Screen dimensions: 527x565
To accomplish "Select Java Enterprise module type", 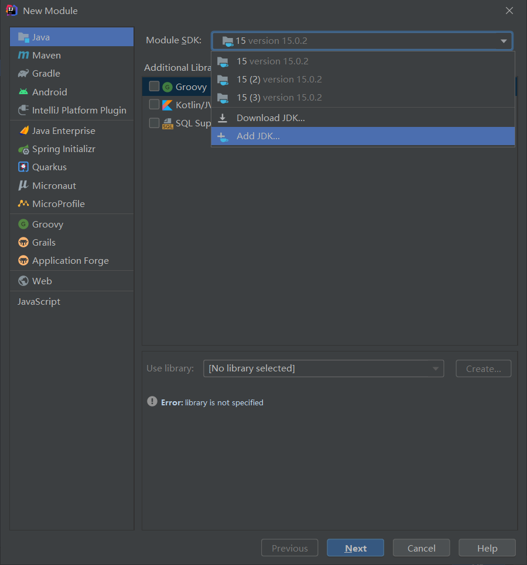I will tap(72, 130).
